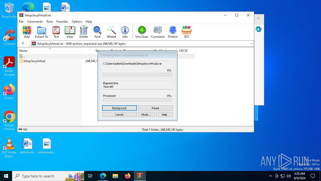Open the Find magnifier tool

(97, 32)
